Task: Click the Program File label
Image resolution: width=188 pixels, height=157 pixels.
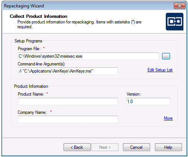Action: click(29, 49)
